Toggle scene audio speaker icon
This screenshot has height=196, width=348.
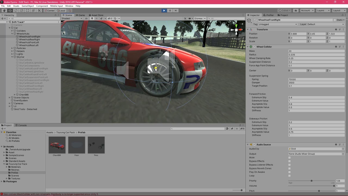coord(97,19)
